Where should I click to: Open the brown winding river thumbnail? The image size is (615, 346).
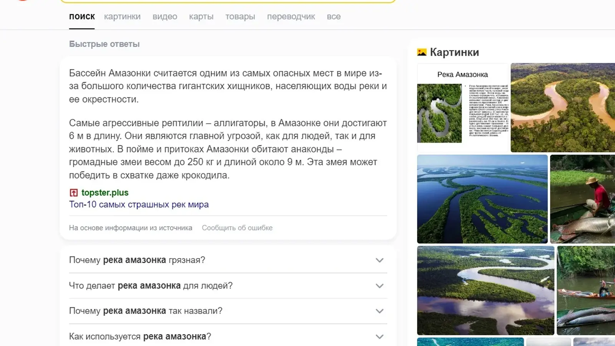(x=563, y=108)
